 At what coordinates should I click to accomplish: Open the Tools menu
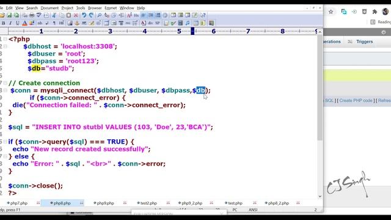[x=80, y=8]
